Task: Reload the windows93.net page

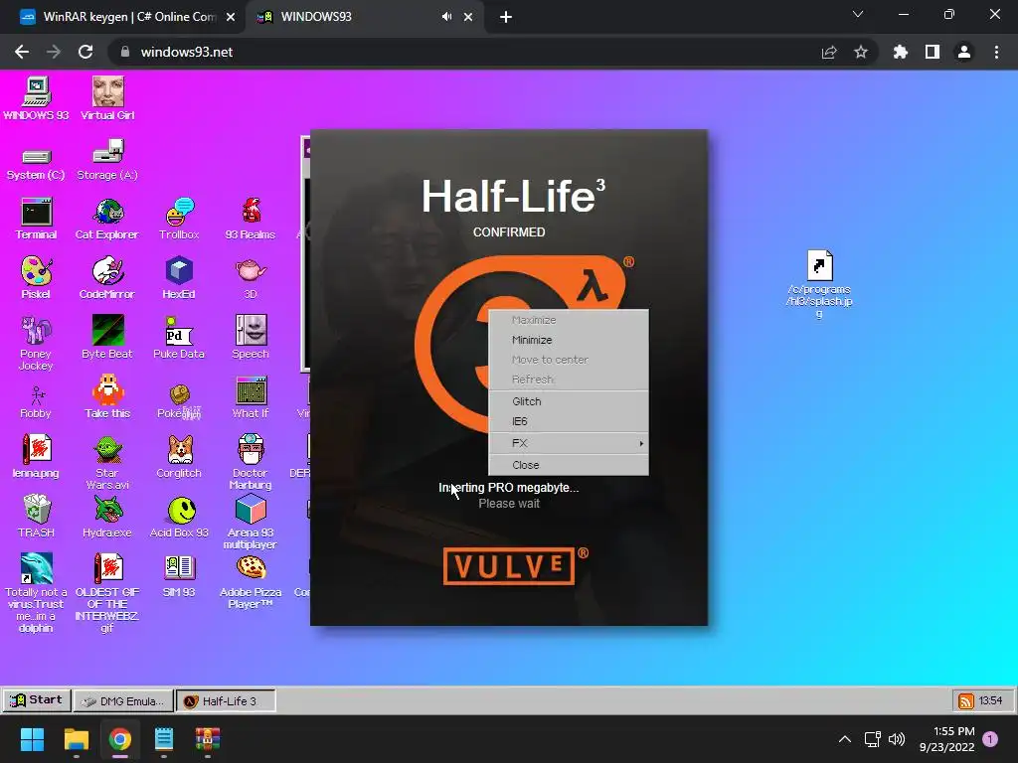Action: (85, 52)
